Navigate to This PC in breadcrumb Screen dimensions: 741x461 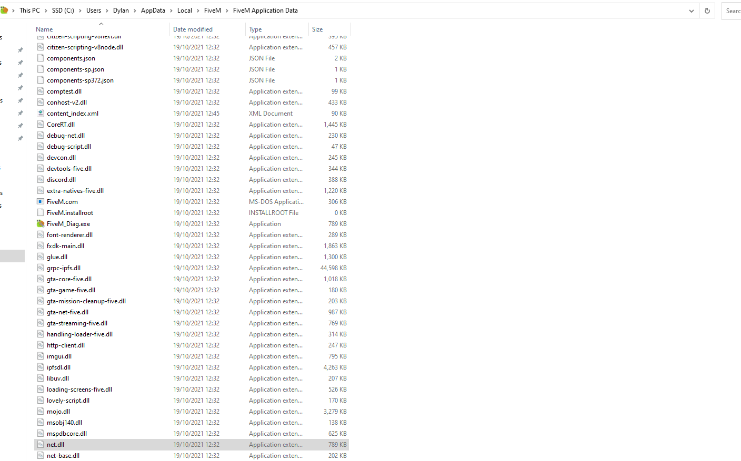(29, 11)
